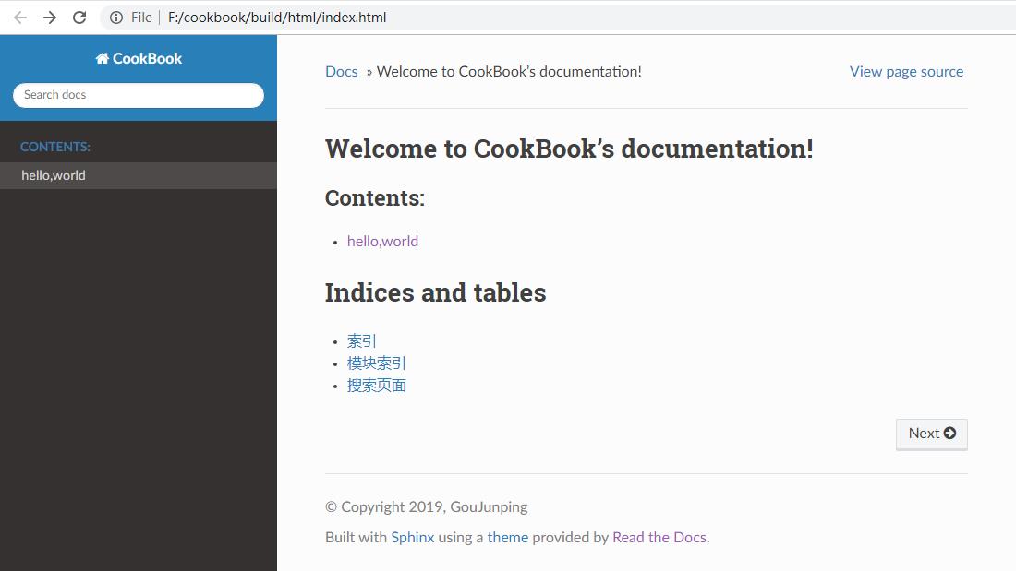Click the Contents: section heading

coord(375,198)
